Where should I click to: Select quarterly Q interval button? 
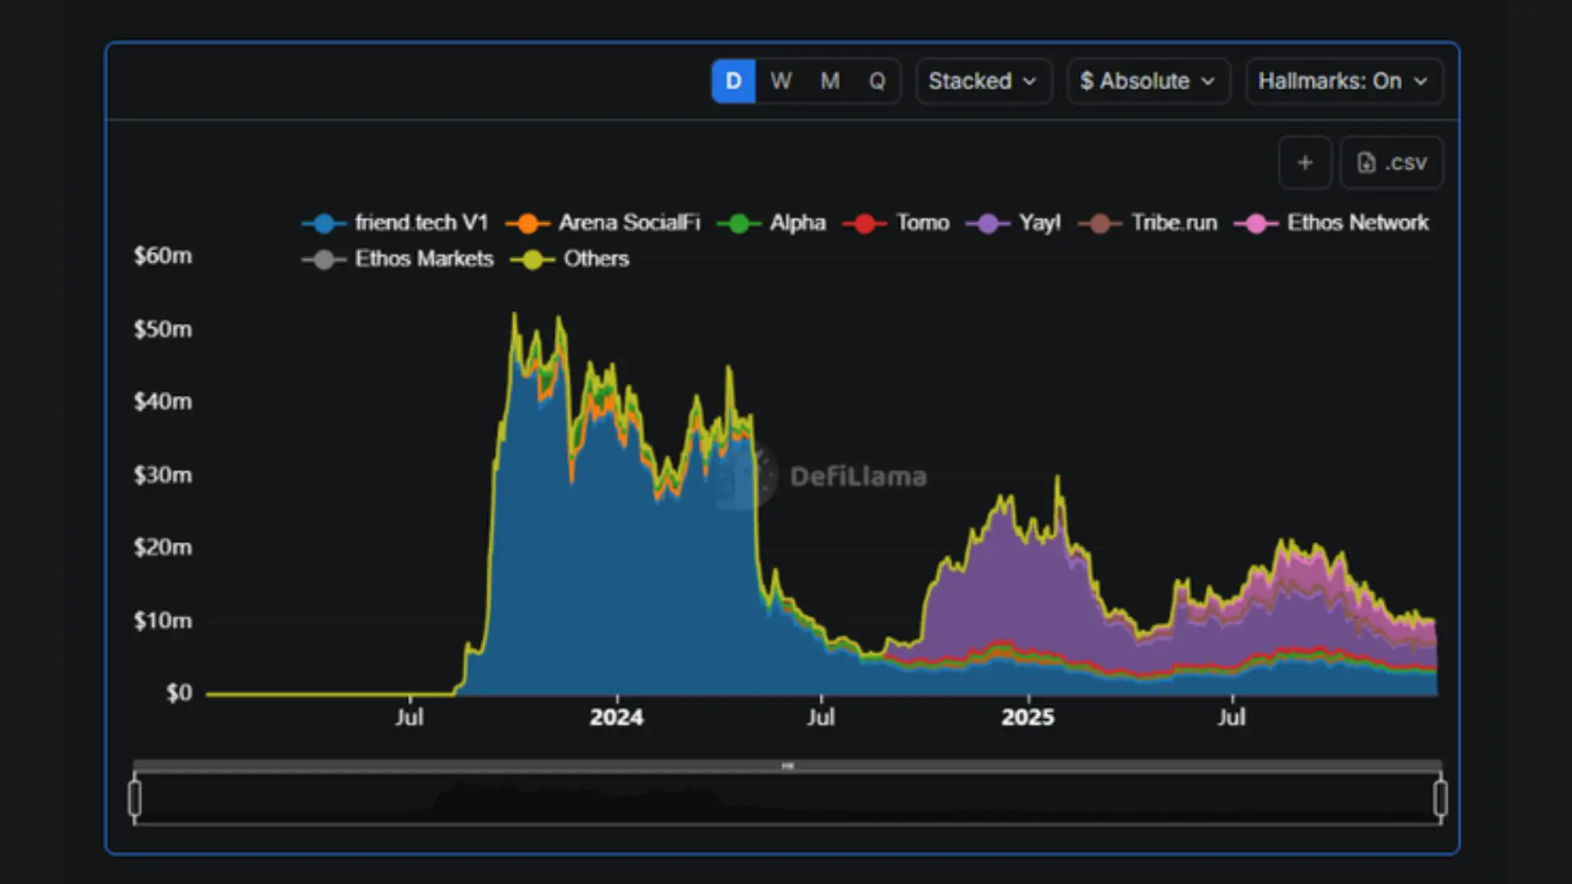[877, 81]
